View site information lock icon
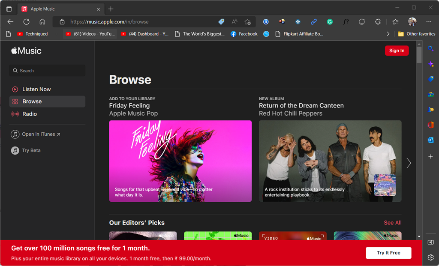 (x=62, y=21)
